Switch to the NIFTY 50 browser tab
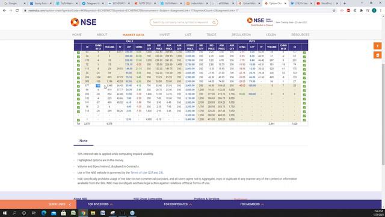The width and height of the screenshot is (385, 217). pos(146,4)
